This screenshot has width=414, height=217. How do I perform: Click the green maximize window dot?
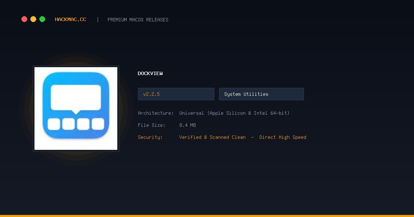click(x=42, y=19)
